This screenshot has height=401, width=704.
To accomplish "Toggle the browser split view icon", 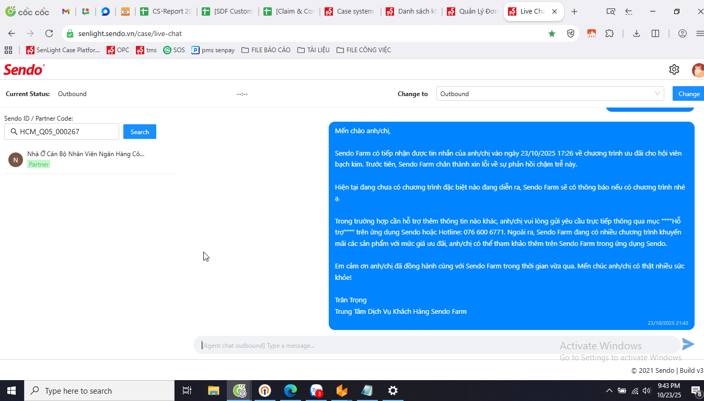I will (x=655, y=33).
